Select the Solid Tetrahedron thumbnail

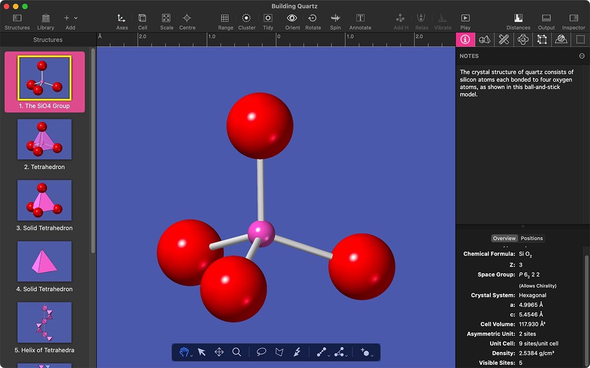pyautogui.click(x=44, y=200)
